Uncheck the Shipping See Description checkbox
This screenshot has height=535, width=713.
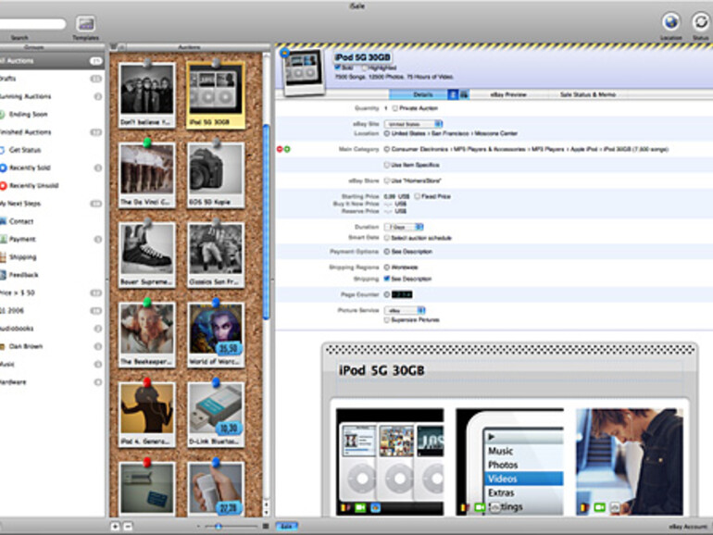pyautogui.click(x=387, y=279)
